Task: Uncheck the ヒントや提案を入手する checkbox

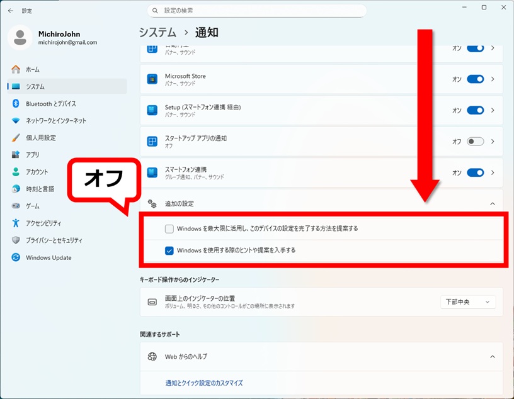Action: coord(169,250)
